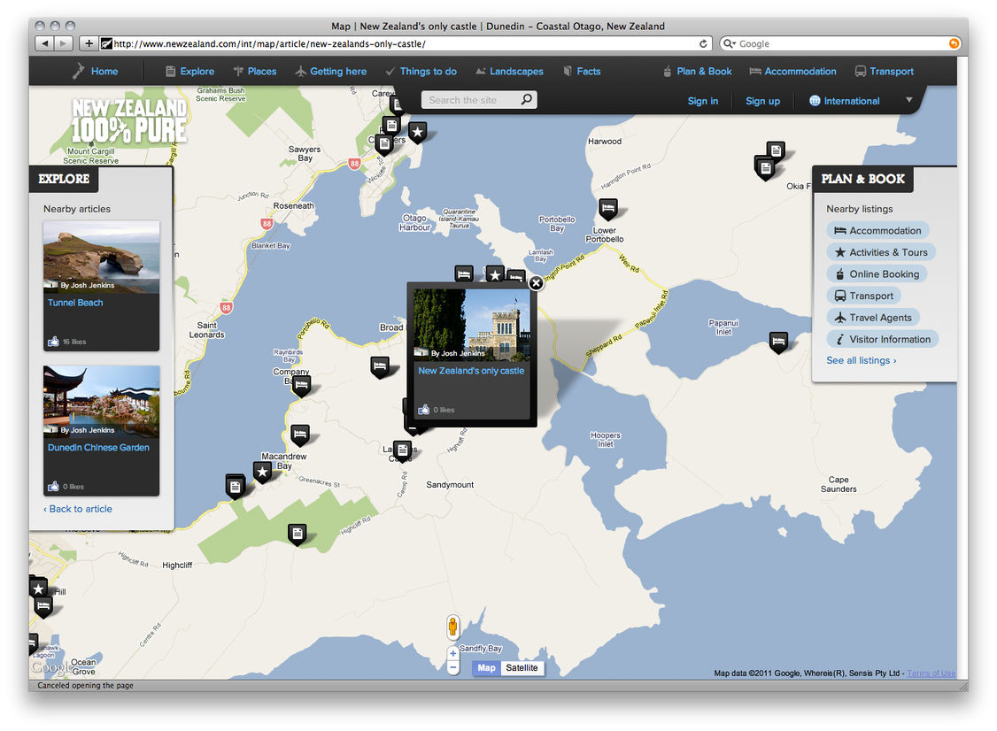The width and height of the screenshot is (997, 731).
Task: Open the Things to do menu
Action: (421, 72)
